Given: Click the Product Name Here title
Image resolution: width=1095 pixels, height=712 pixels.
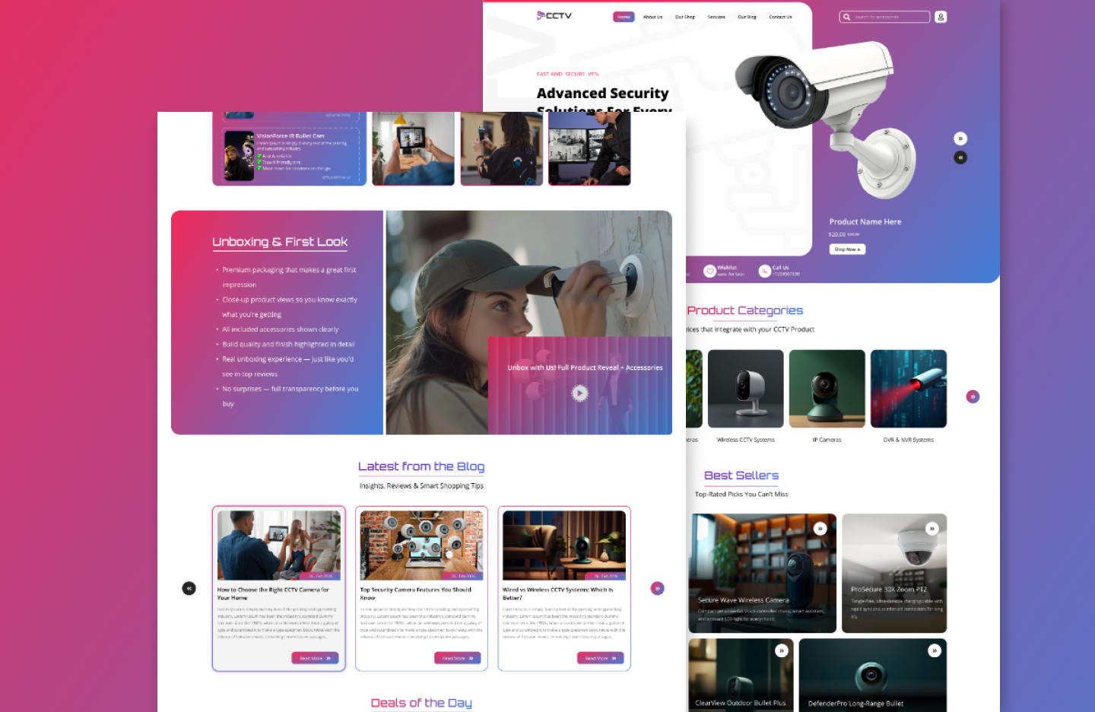Looking at the screenshot, I should tap(865, 222).
